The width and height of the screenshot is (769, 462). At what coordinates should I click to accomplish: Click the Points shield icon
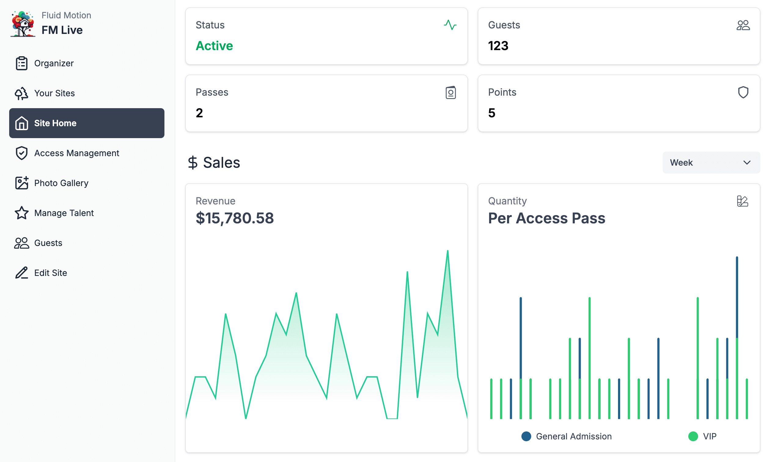pos(743,92)
